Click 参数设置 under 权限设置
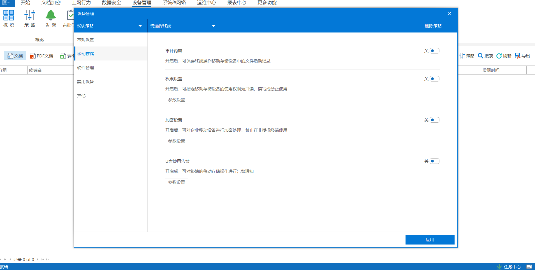The height and width of the screenshot is (270, 535). point(177,100)
